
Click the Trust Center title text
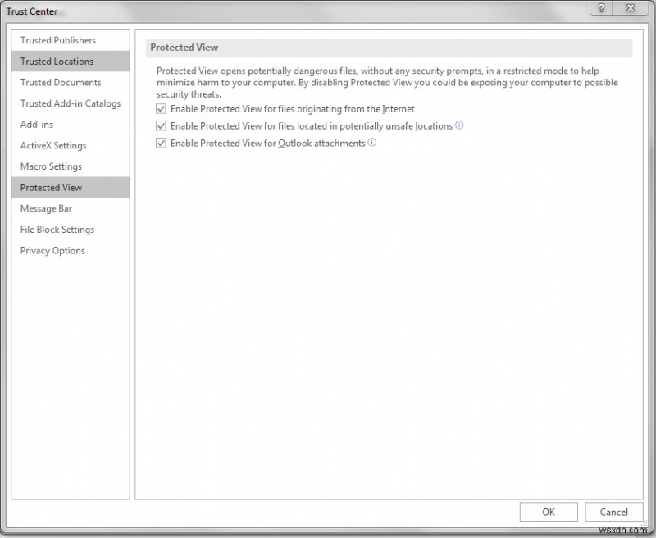32,11
